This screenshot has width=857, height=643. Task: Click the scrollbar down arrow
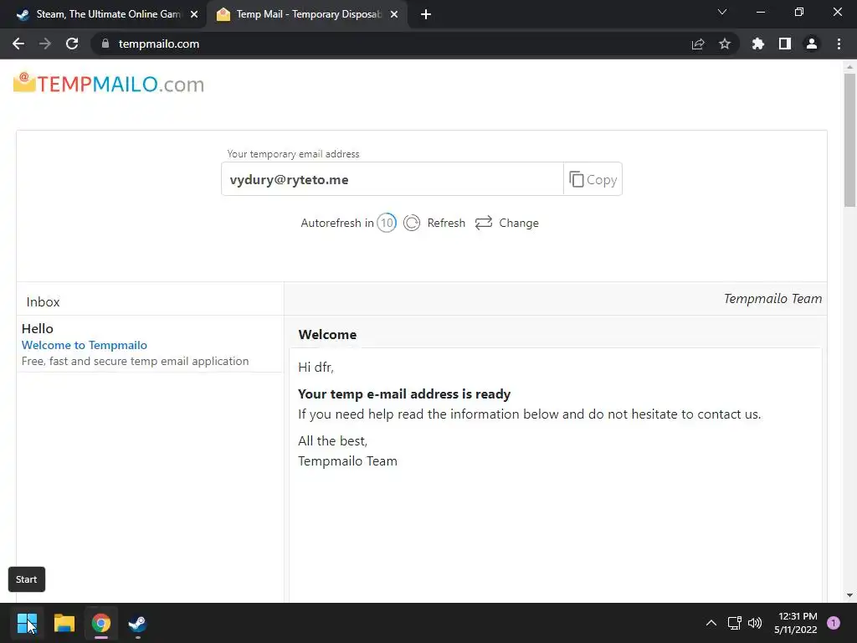(x=849, y=595)
